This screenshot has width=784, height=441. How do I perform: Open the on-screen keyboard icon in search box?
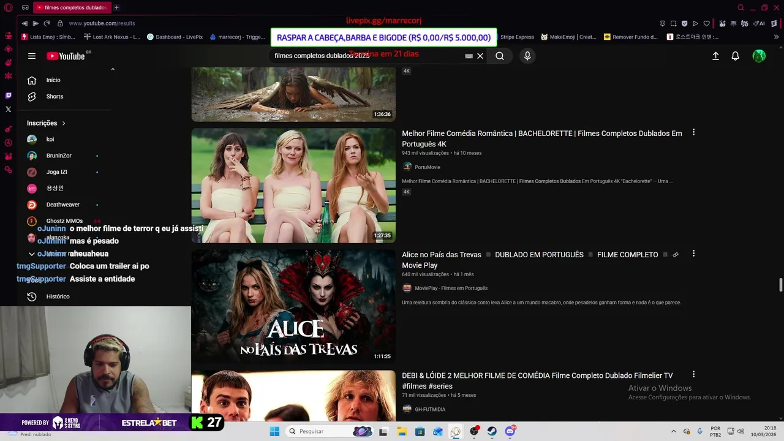pos(469,56)
